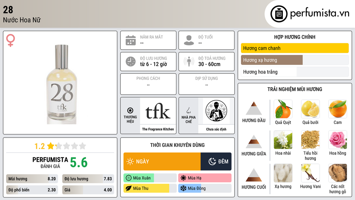Click the nose icon above Nhà pha chế

(188, 110)
